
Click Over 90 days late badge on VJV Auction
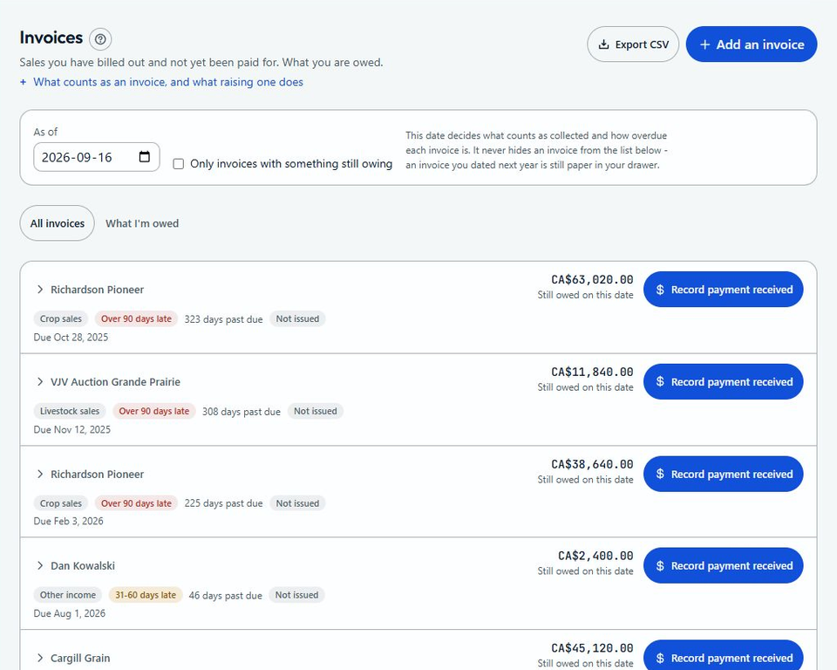tap(154, 412)
